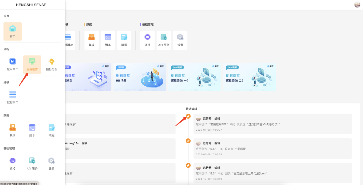Screen dimensions: 363x185
Task: Open 衡石课堂 HR 场景 banner
Action: 140,77
